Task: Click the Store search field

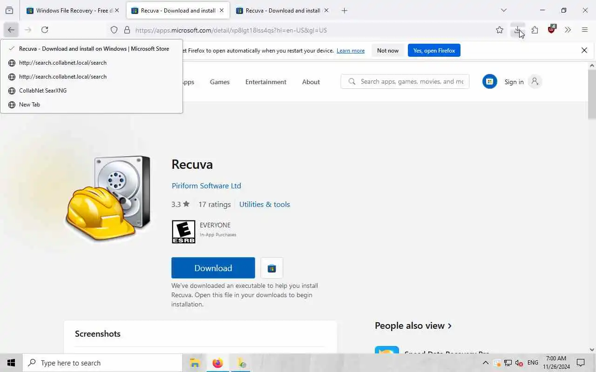Action: [405, 81]
